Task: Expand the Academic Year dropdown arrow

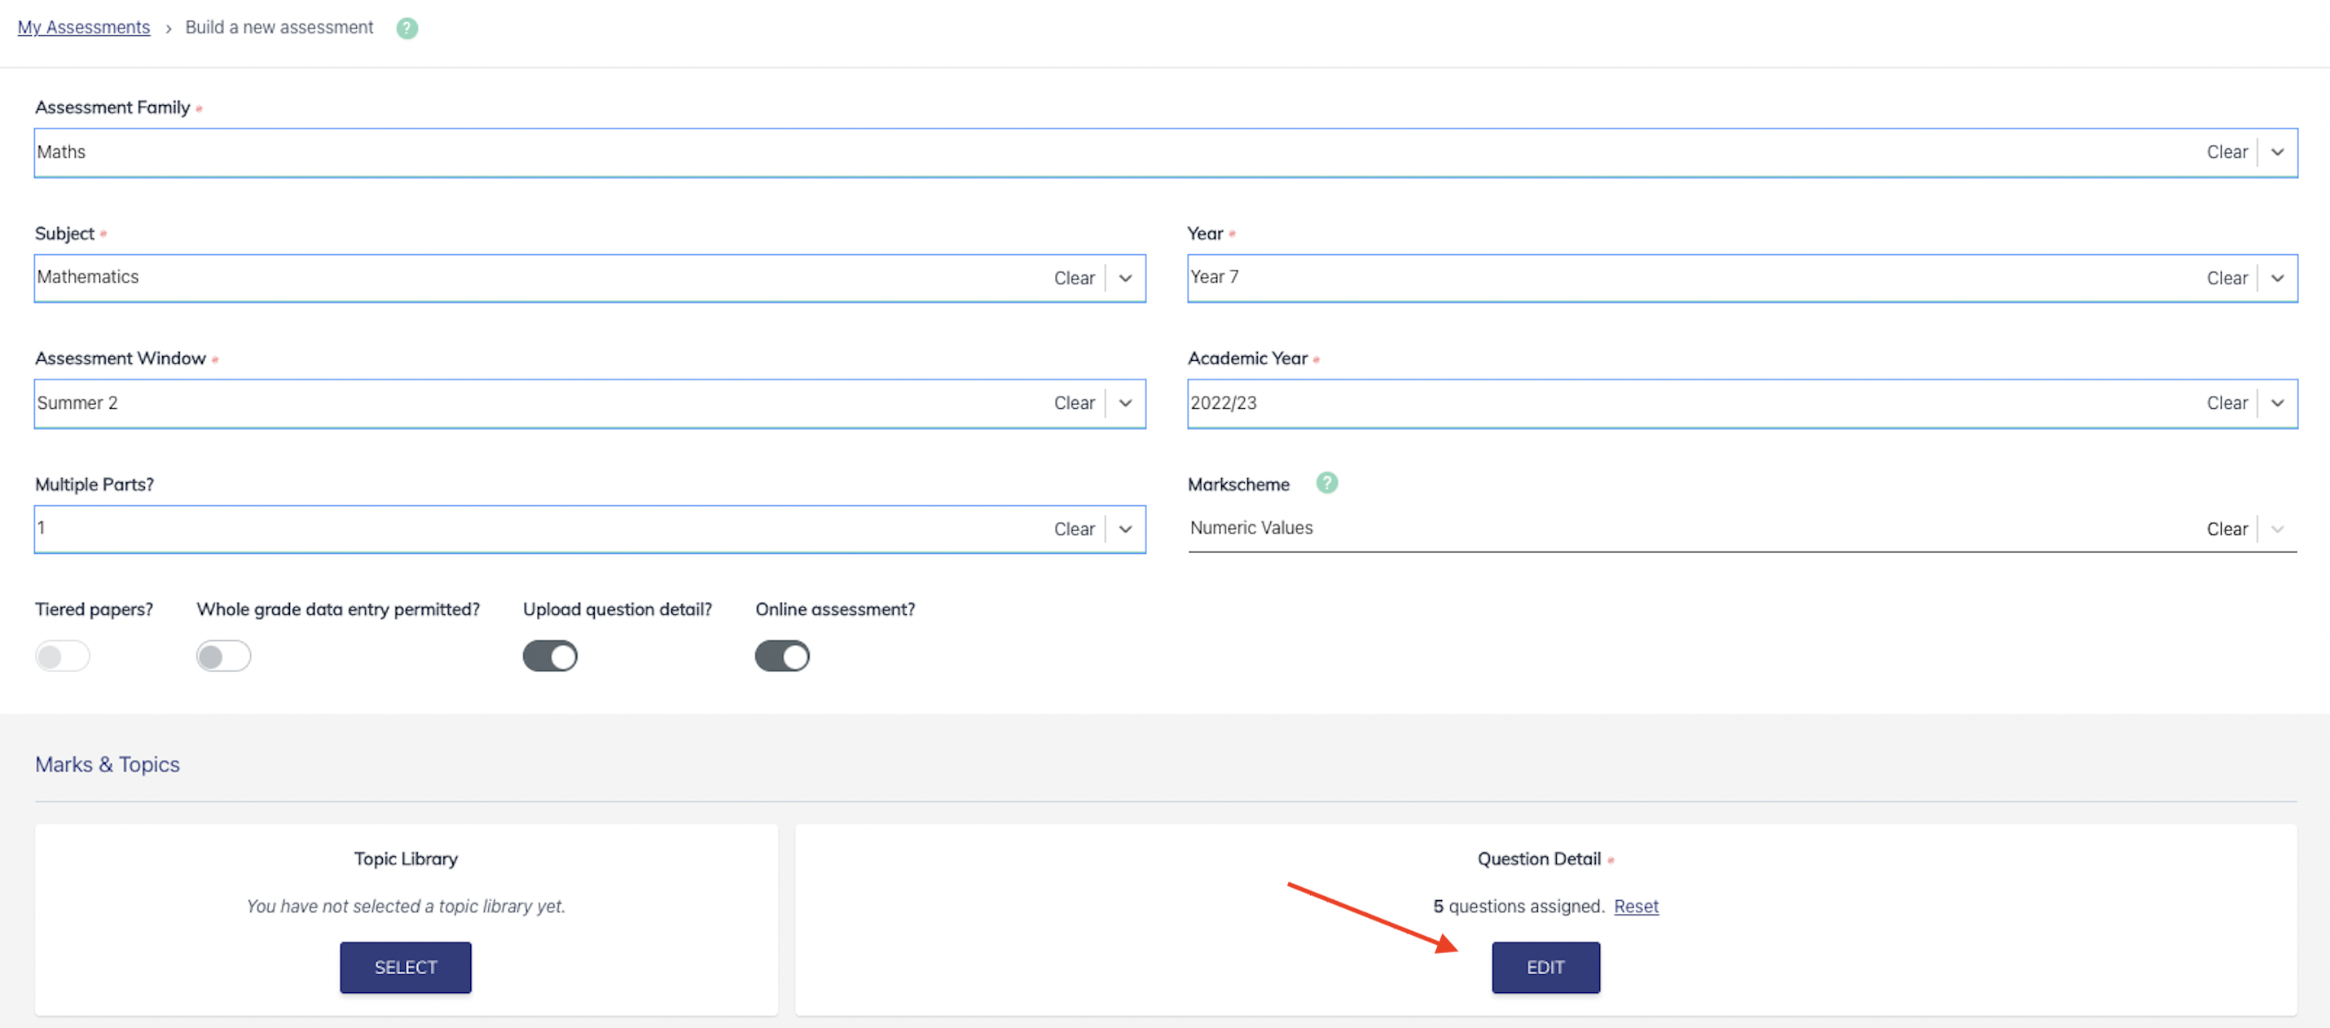Action: click(x=2276, y=403)
